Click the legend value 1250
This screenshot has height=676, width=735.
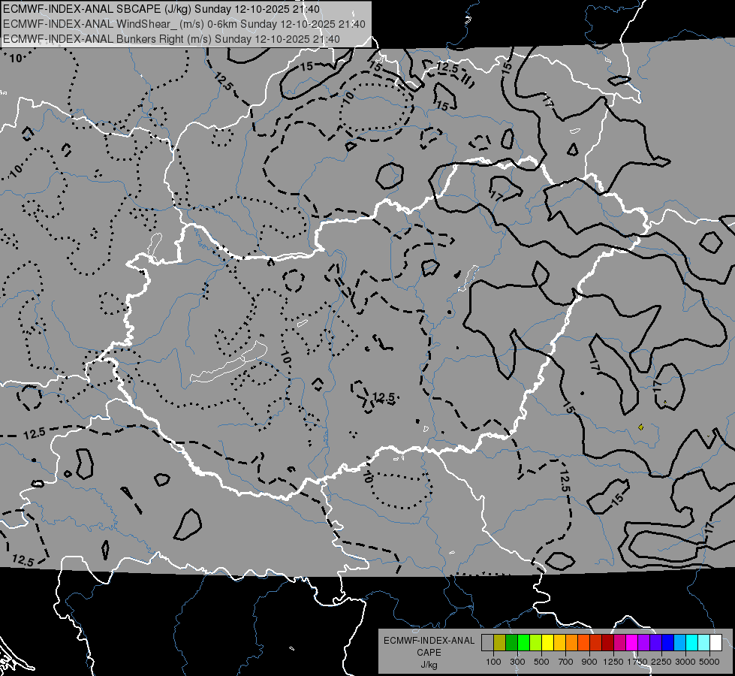(x=613, y=662)
